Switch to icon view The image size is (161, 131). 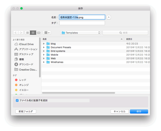[27, 33]
